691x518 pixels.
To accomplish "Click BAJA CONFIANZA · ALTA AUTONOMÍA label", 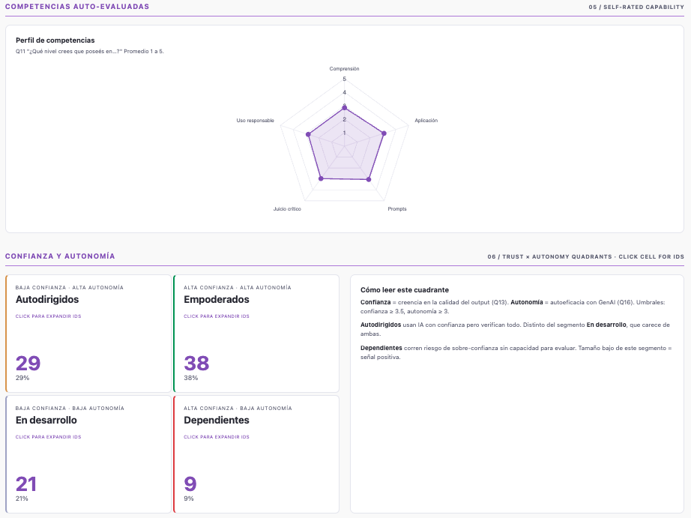I will (70, 287).
